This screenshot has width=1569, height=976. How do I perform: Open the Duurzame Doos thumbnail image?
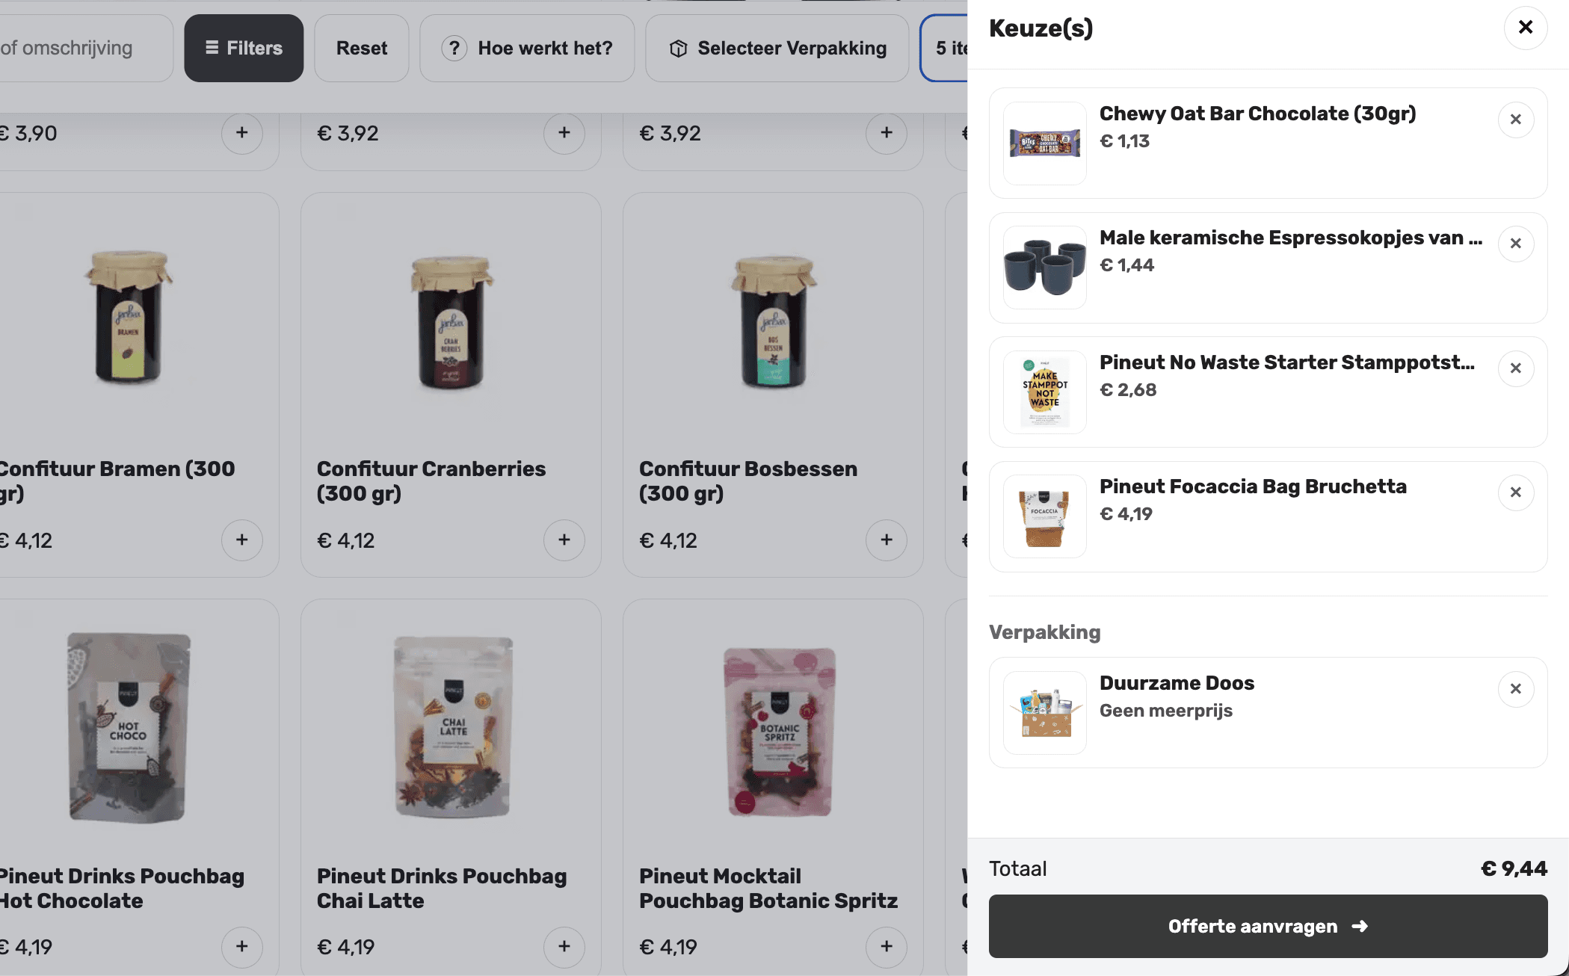pyautogui.click(x=1044, y=713)
